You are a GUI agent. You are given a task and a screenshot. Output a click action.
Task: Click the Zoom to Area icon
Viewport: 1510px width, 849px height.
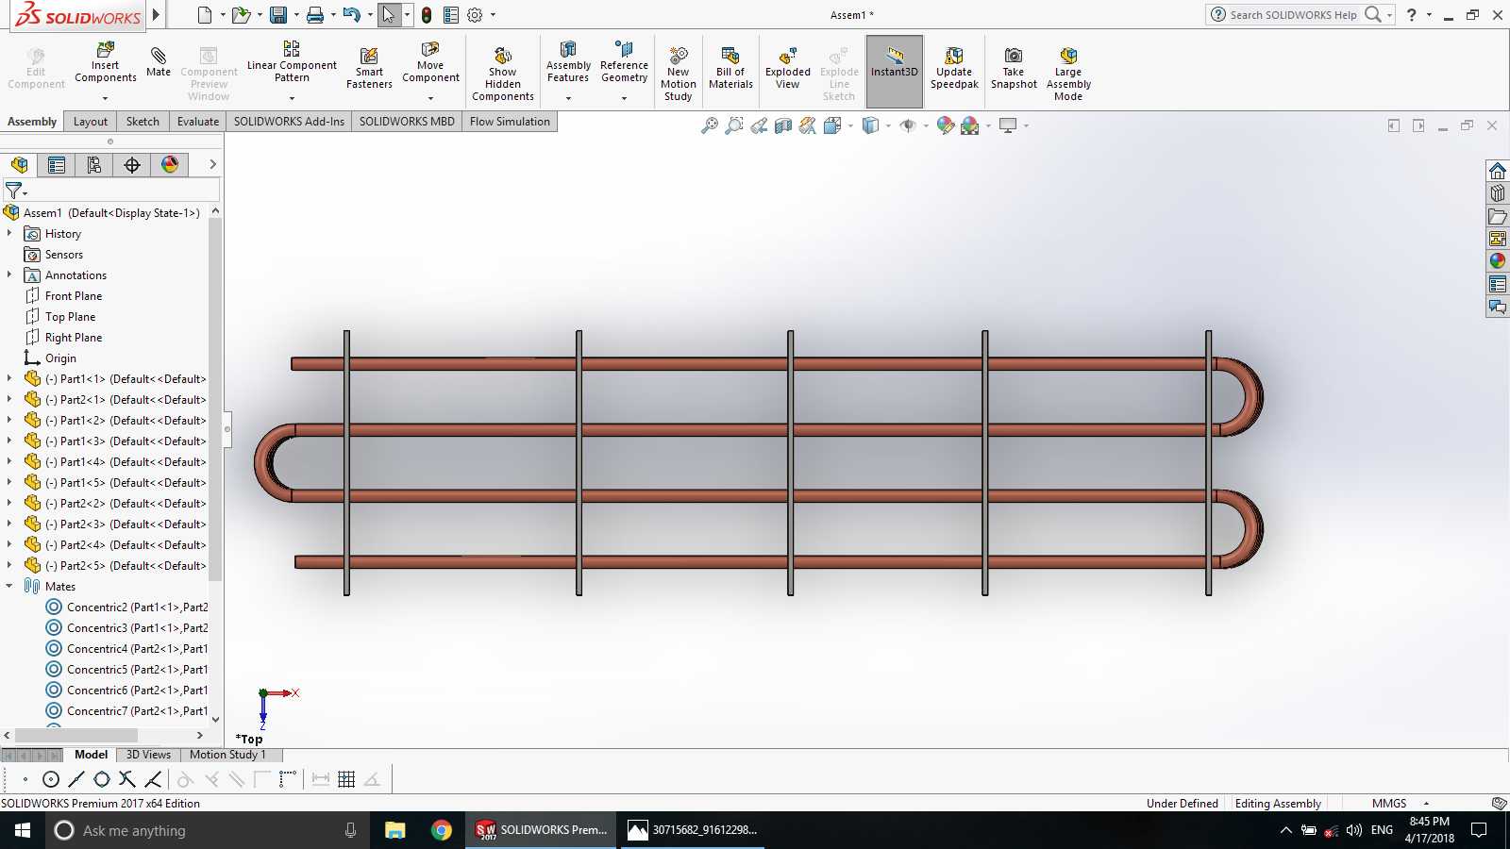click(x=734, y=125)
